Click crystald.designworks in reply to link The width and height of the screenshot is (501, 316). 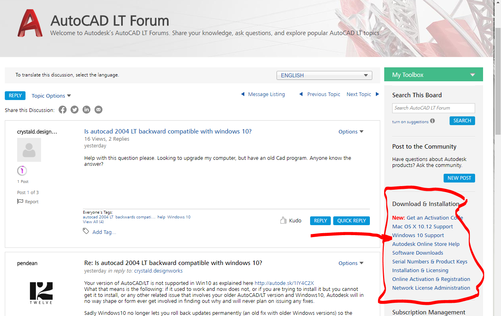click(158, 271)
